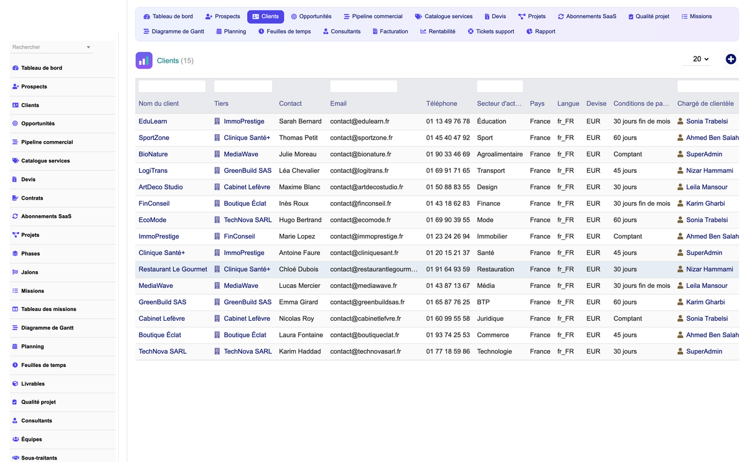Screen dimensions: 747x462
Task: Click the sidebar Tableau de bord gauge icon
Action: point(16,68)
